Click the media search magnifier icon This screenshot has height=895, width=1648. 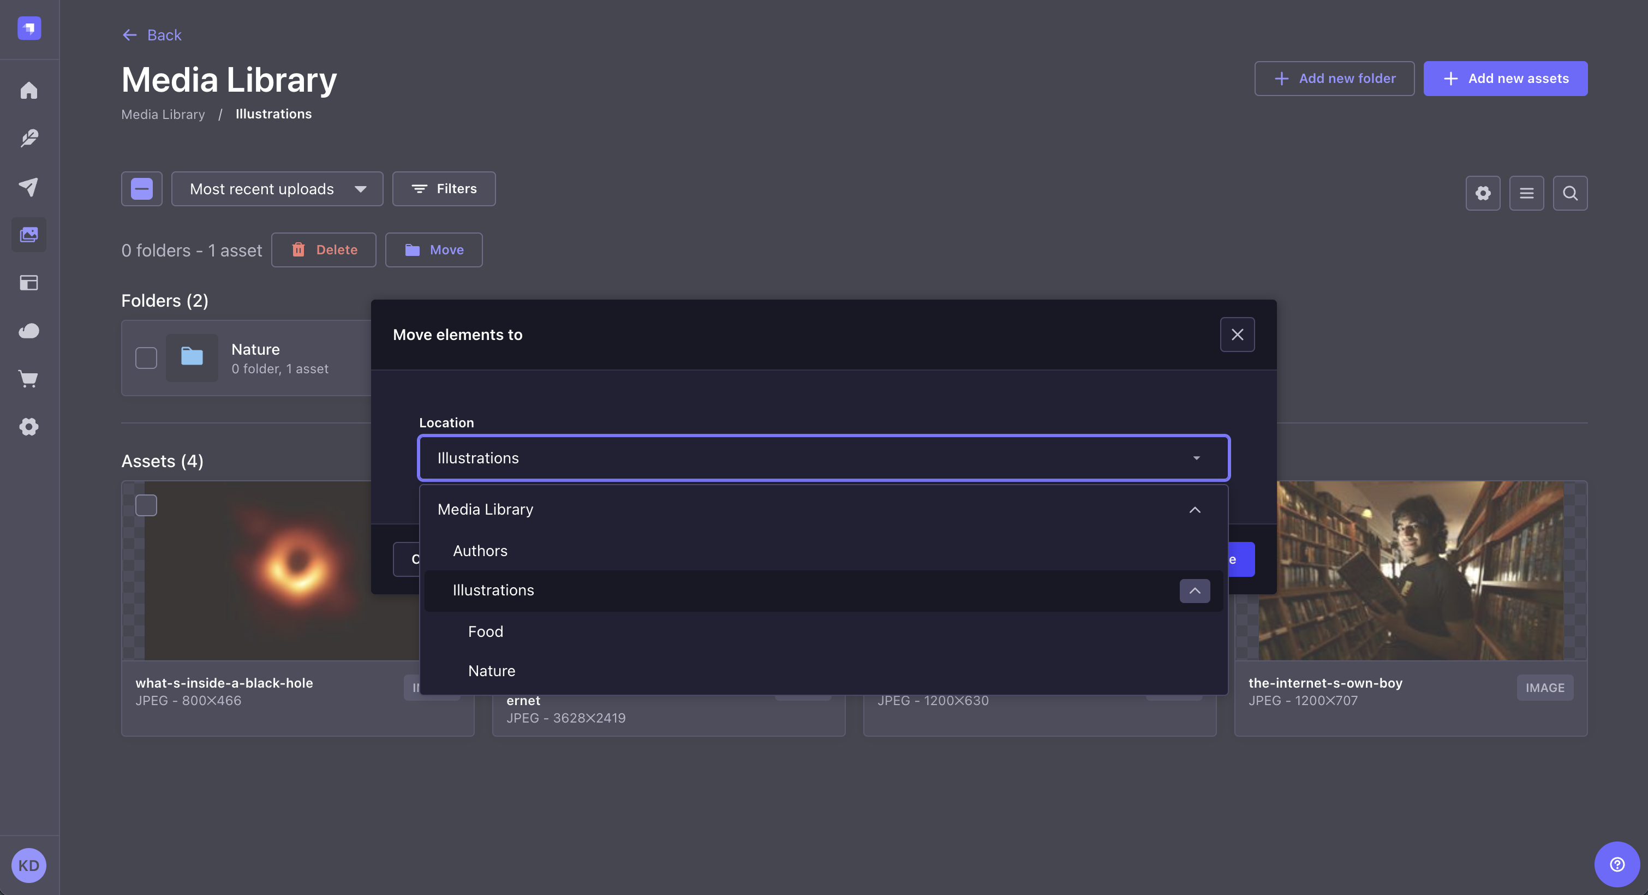1570,193
